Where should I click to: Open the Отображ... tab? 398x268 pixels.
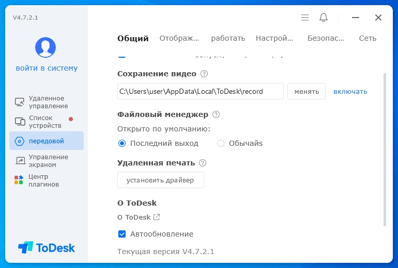click(x=179, y=38)
